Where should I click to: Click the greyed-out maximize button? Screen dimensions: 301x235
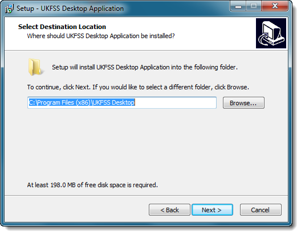coord(254,6)
